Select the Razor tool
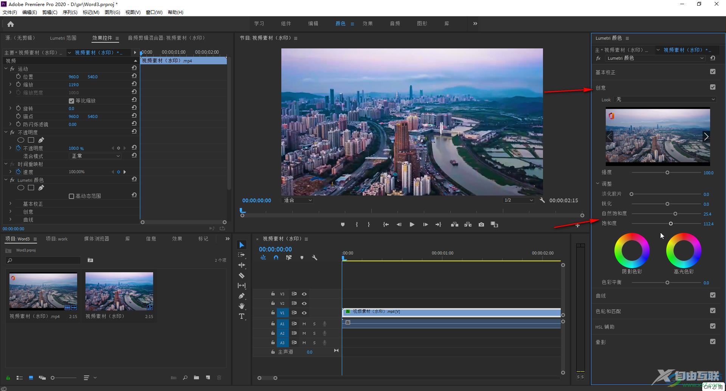Viewport: 726px width, 391px height. click(242, 275)
